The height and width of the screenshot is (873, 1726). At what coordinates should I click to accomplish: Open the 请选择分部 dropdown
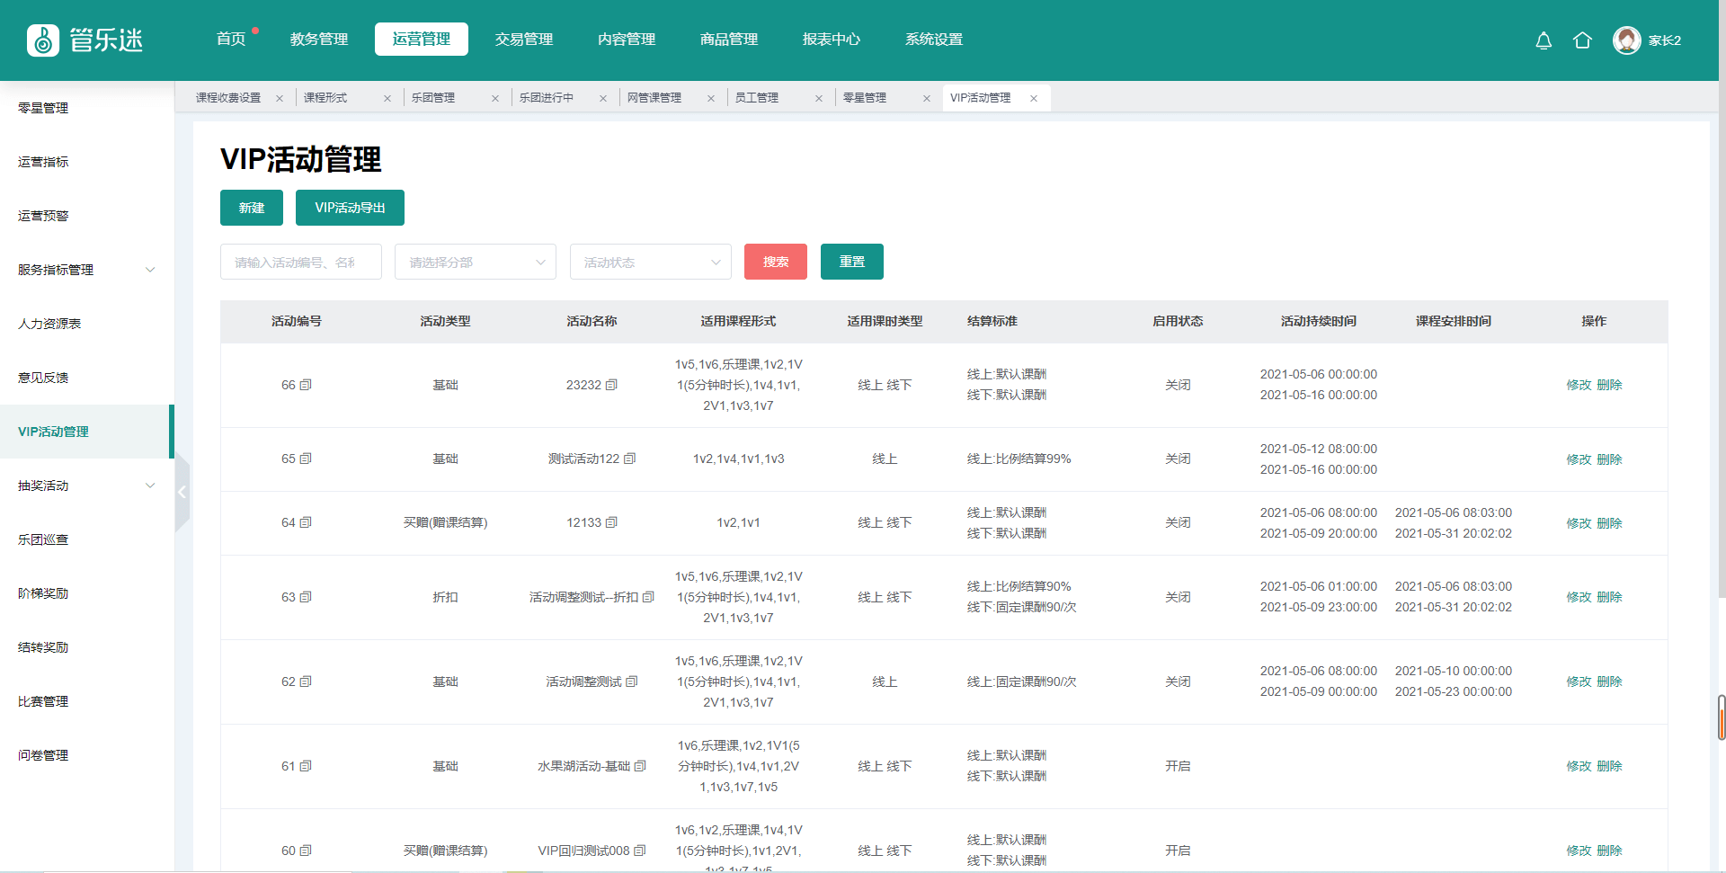(x=475, y=262)
